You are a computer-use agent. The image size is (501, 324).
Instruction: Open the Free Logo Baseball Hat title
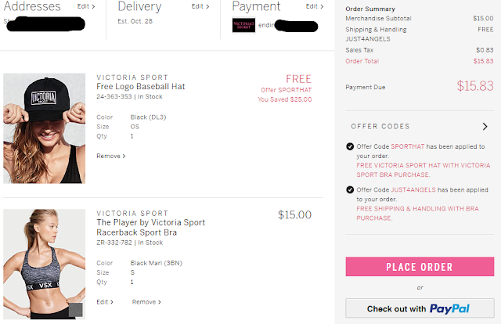coord(141,87)
